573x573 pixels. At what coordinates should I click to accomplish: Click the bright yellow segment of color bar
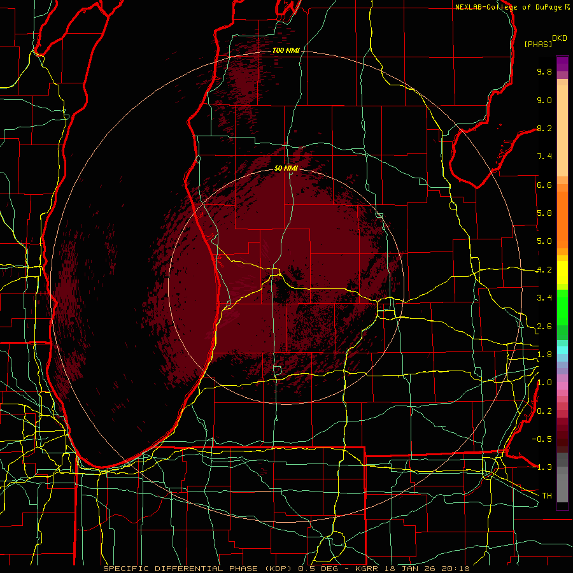coord(562,272)
